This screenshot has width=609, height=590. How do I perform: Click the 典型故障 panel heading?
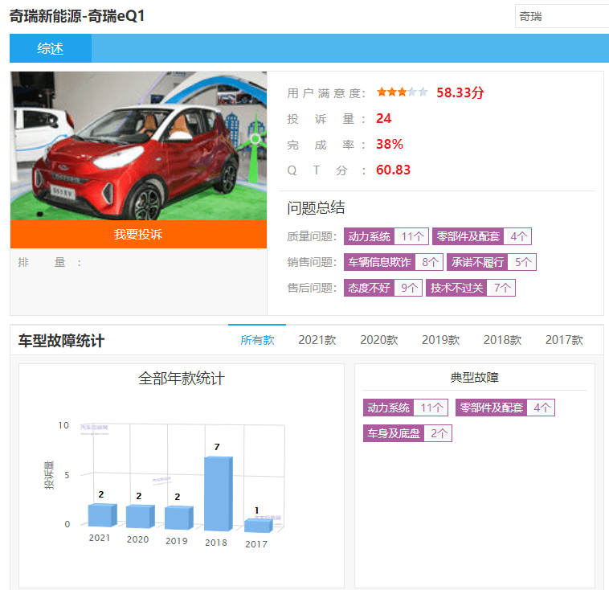[x=474, y=378]
